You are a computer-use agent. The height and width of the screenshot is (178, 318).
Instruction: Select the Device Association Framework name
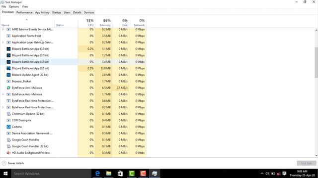[x=32, y=133]
